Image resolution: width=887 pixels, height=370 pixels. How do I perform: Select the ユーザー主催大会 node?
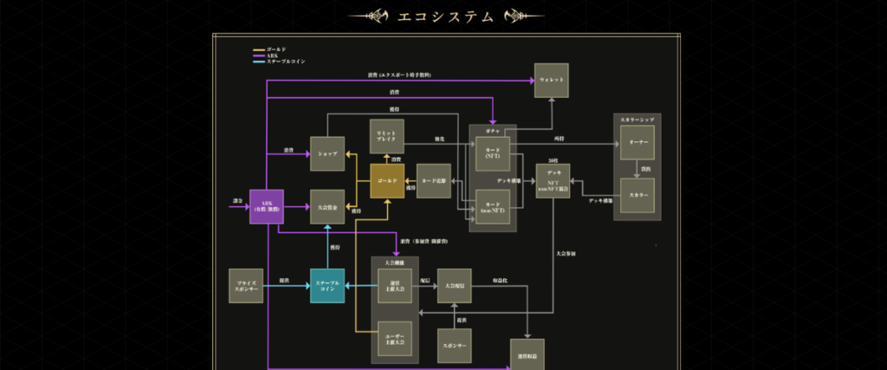pyautogui.click(x=394, y=338)
